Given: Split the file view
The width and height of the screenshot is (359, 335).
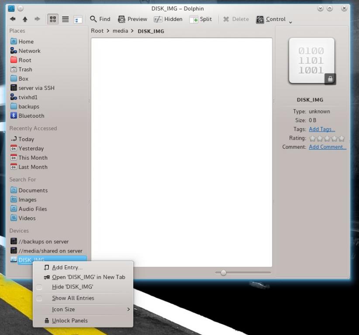Looking at the screenshot, I should click(200, 19).
